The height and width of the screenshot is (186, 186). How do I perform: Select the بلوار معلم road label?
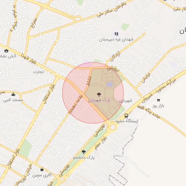pyautogui.click(x=101, y=143)
